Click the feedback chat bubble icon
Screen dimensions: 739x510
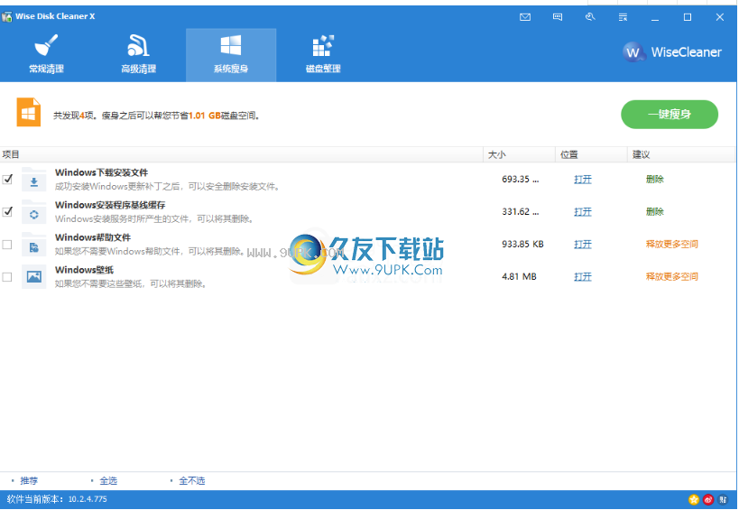coord(558,17)
